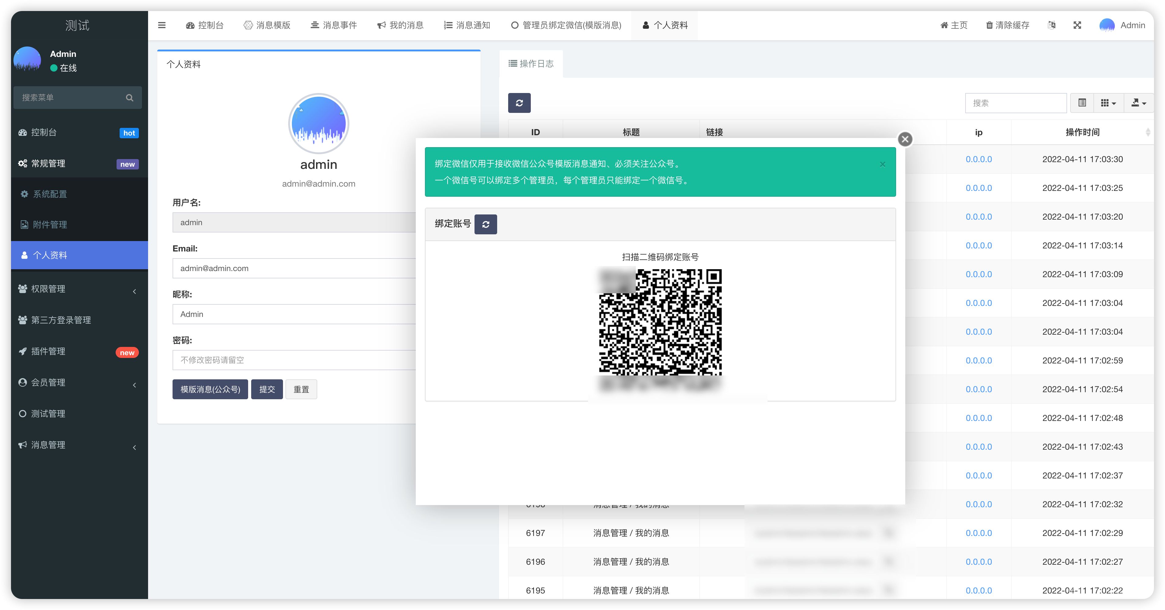Click ip 0.0.0.0 for 17:03:30 row
Image resolution: width=1165 pixels, height=610 pixels.
click(979, 159)
